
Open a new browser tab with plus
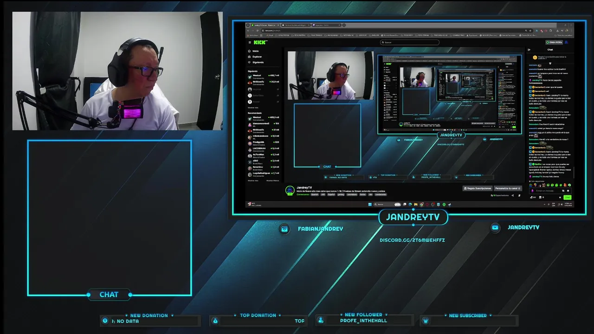tap(344, 25)
